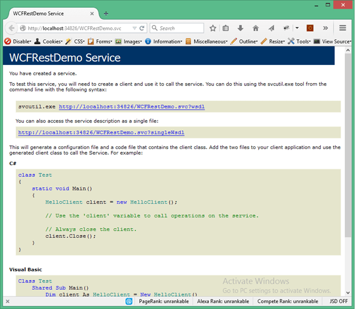Click the WCFRestDemo Service page heading
Image resolution: width=355 pixels, height=309 pixels.
pos(65,57)
